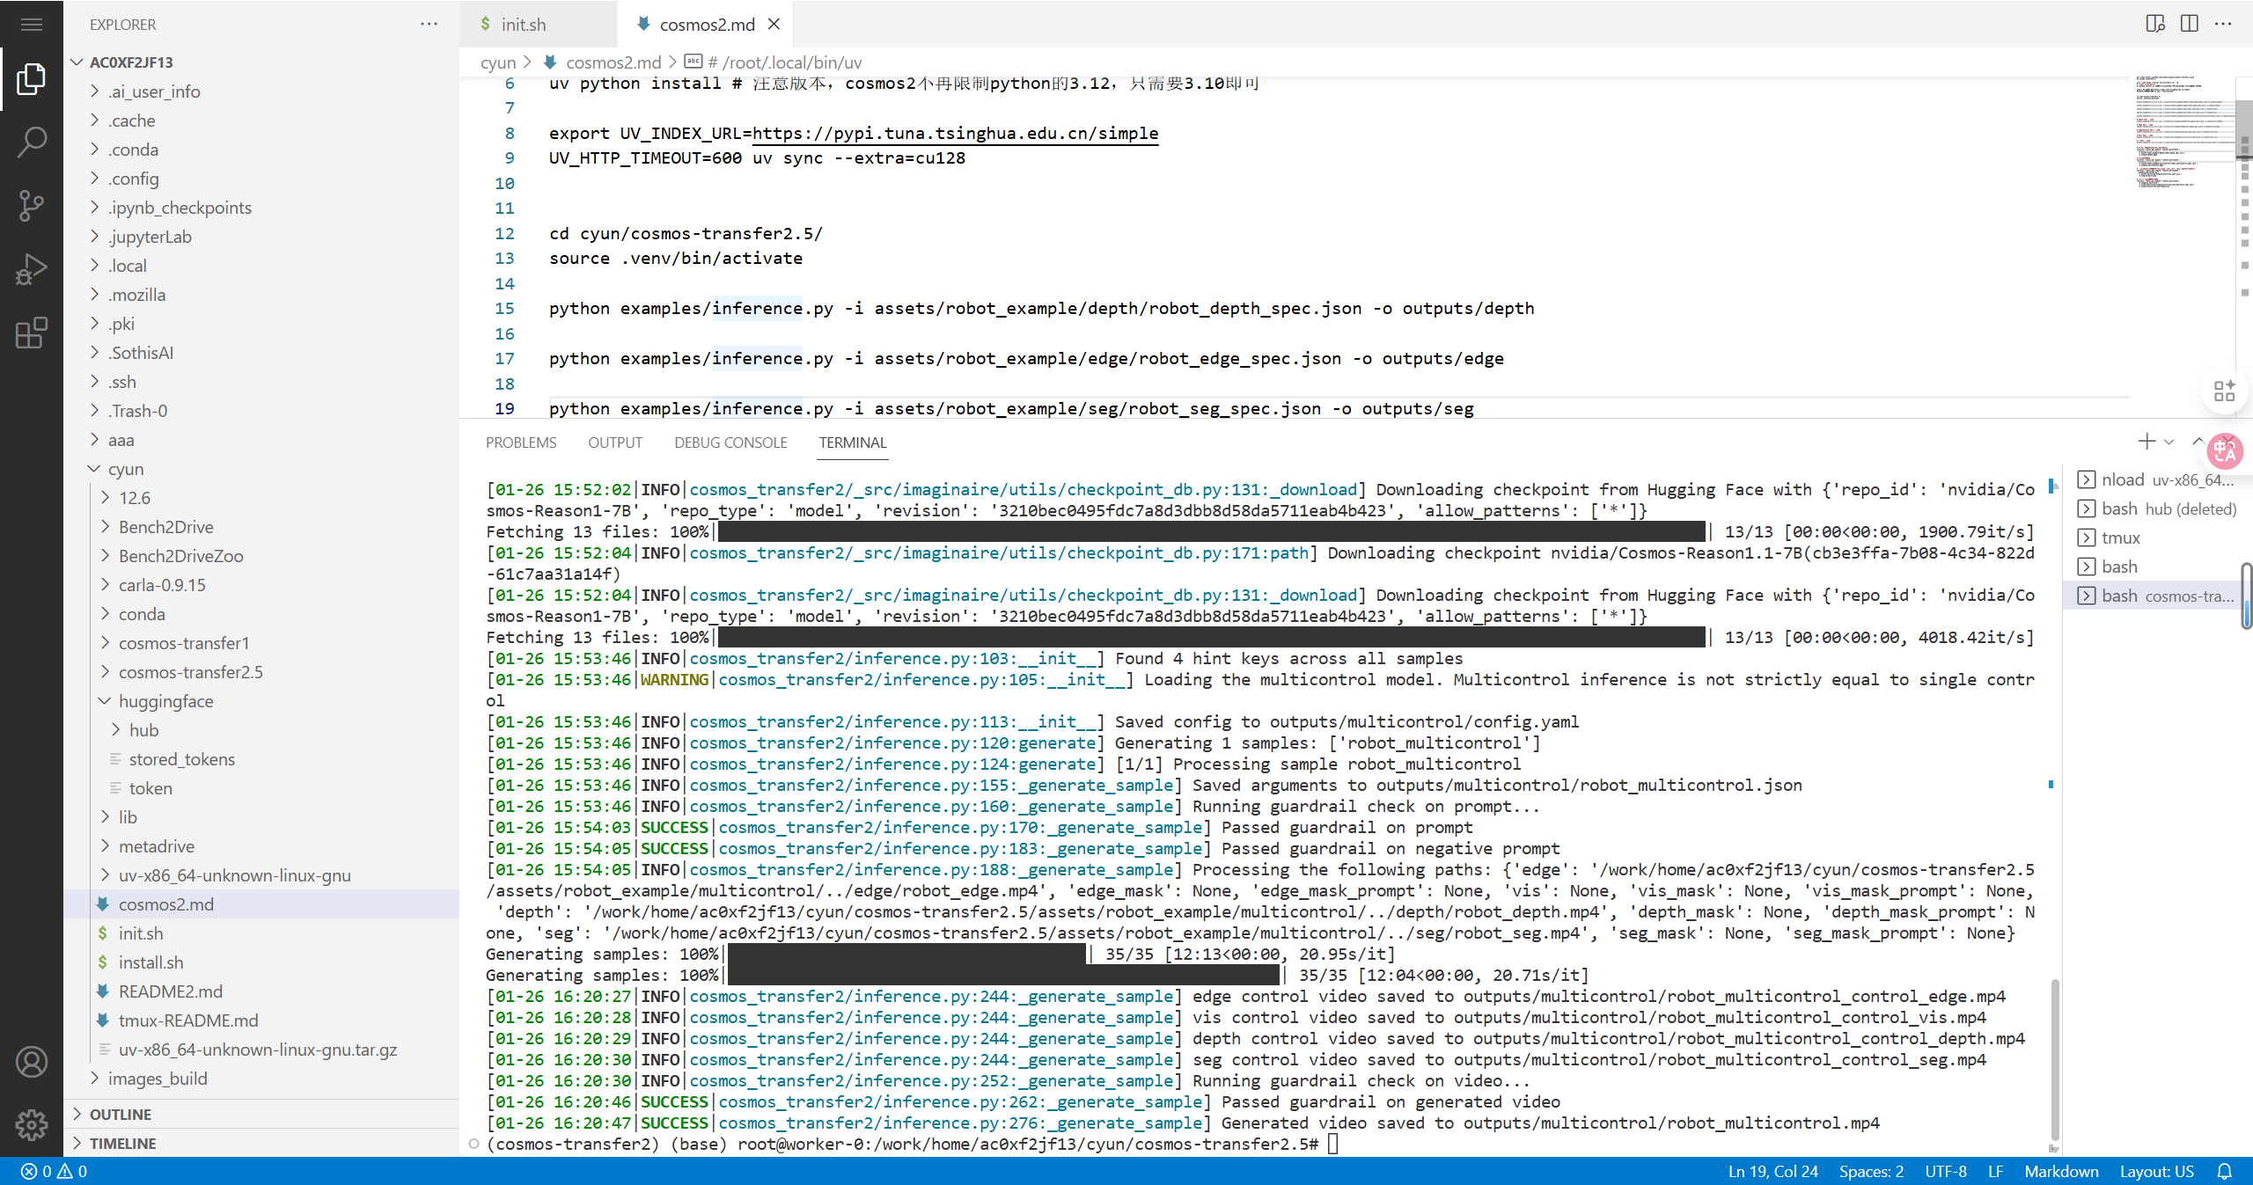Collapse the huggingface folder
Image resolution: width=2253 pixels, height=1185 pixels.
point(165,701)
